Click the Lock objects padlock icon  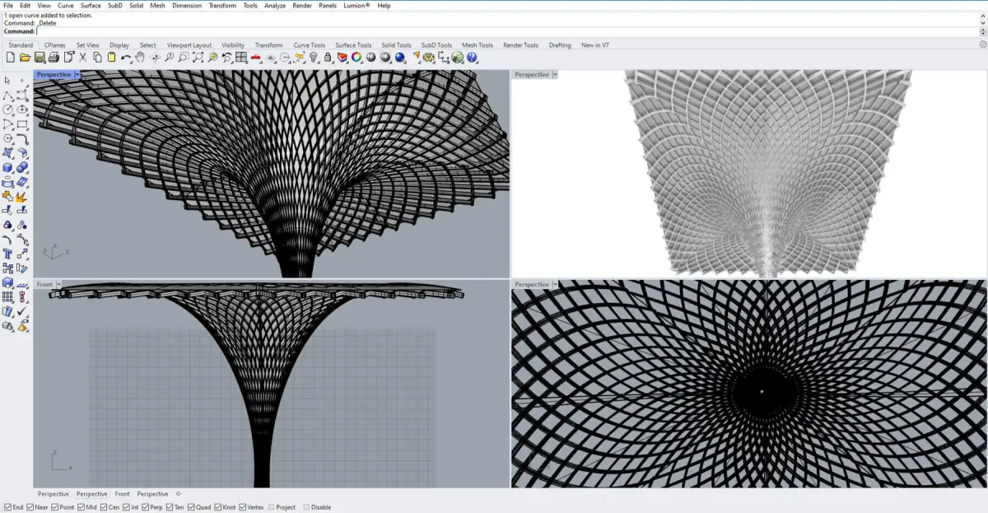(328, 58)
